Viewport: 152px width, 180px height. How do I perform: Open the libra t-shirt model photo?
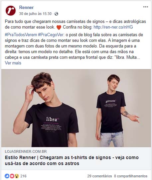(46, 108)
